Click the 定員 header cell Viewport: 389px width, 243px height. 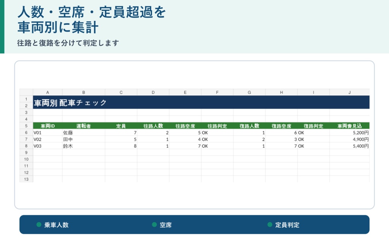[121, 126]
